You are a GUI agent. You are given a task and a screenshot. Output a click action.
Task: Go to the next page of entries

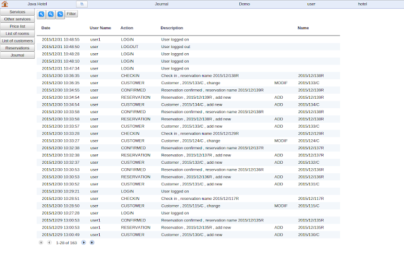[83, 242]
